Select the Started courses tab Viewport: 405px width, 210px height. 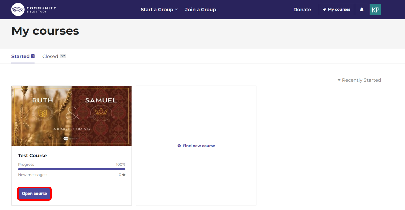[x=20, y=56]
